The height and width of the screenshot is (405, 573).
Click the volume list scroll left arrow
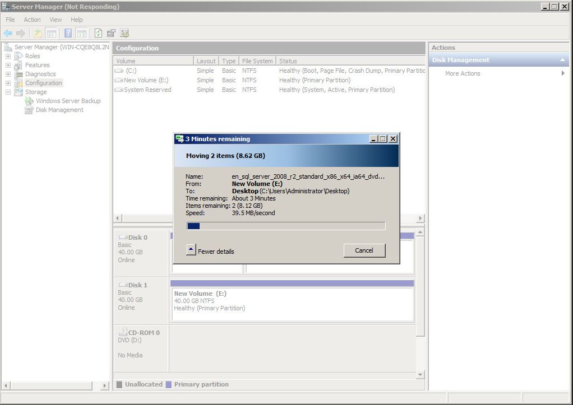pyautogui.click(x=117, y=218)
